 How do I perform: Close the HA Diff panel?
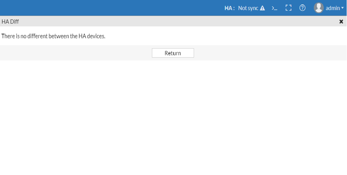point(341,22)
